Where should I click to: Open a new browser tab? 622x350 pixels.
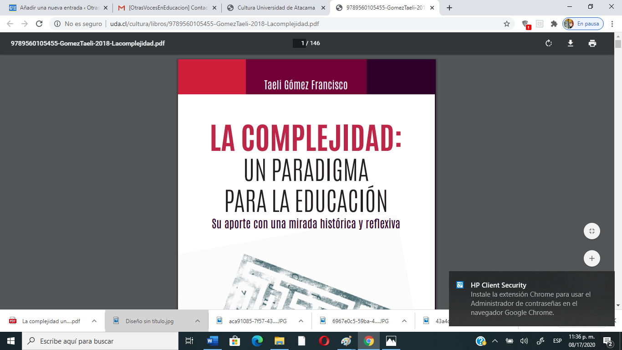[449, 8]
